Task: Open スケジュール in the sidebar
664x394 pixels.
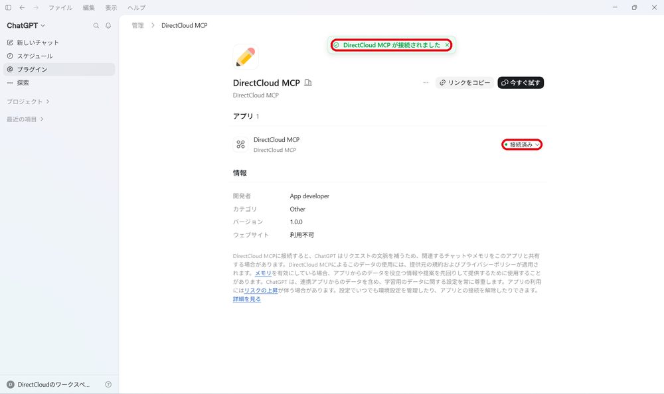Action: 59,56
